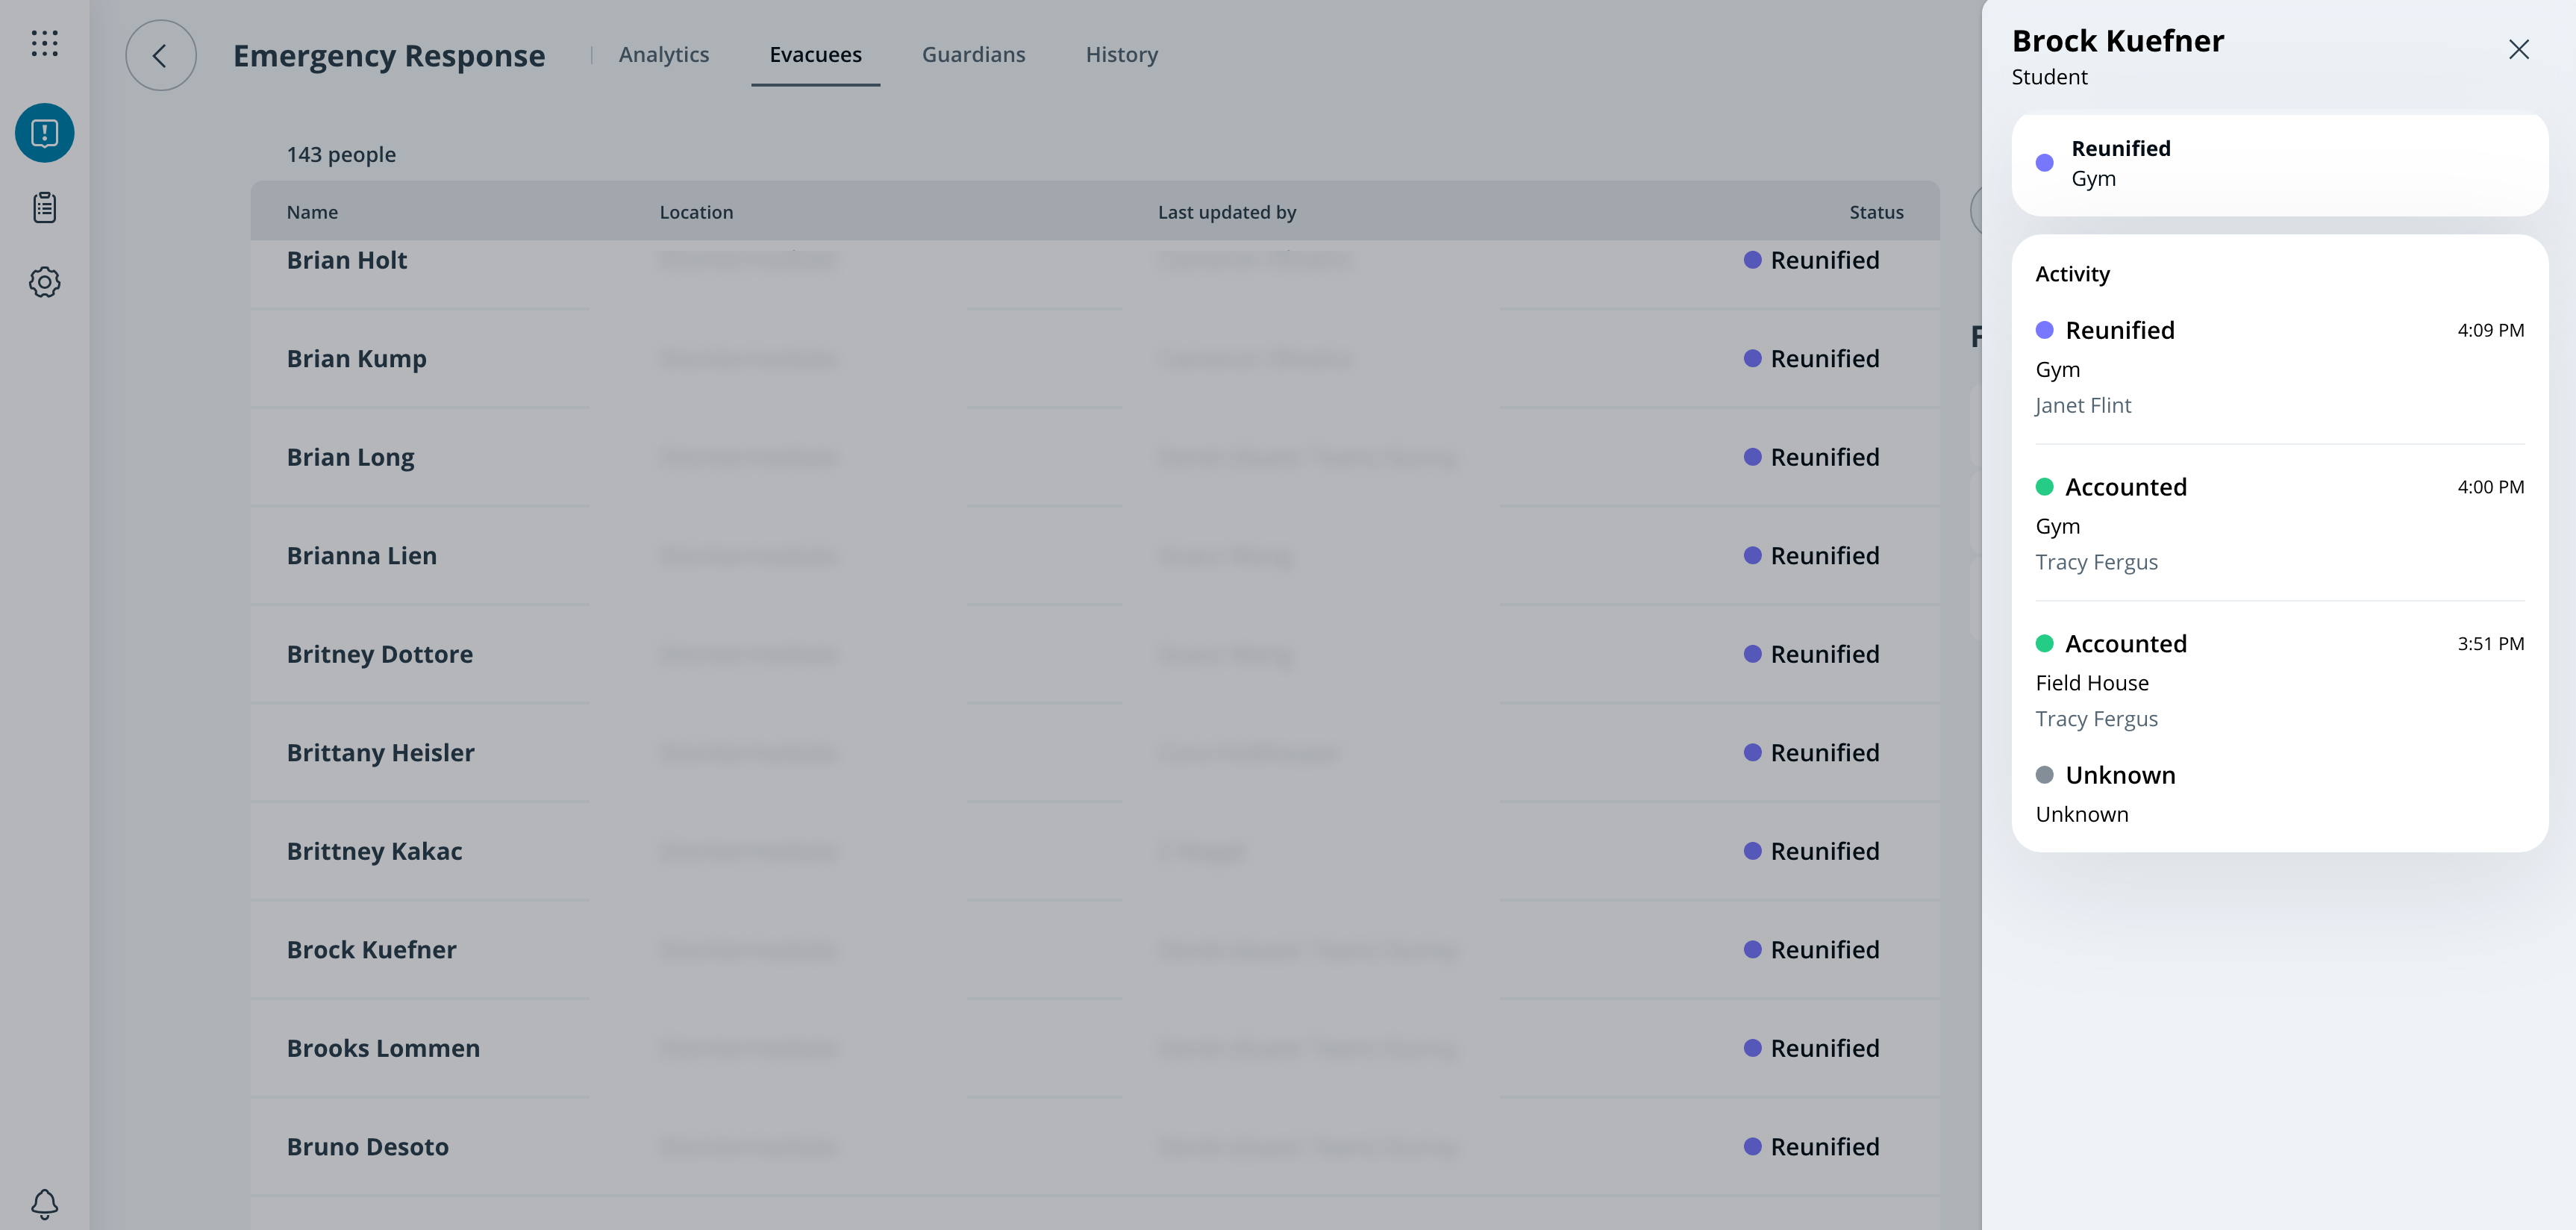The image size is (2576, 1230).
Task: Click the Last updated by column header
Action: click(x=1226, y=212)
